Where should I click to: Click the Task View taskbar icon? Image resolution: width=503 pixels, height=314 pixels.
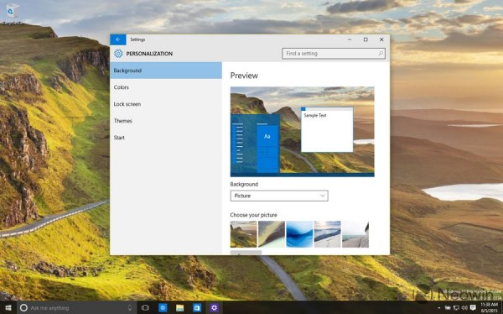145,308
